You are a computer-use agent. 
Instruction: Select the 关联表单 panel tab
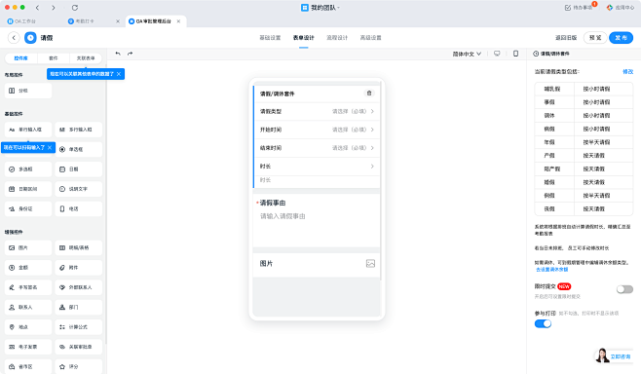pos(86,58)
